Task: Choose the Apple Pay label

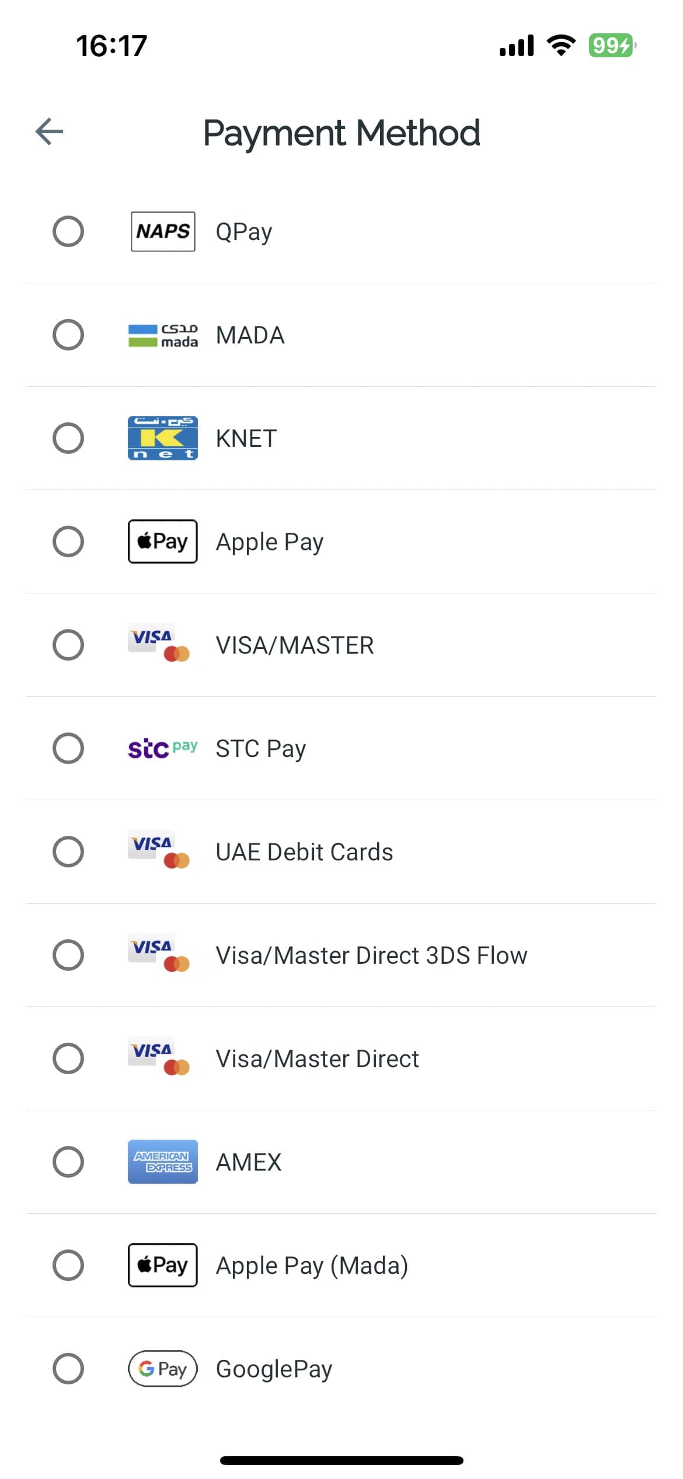Action: pyautogui.click(x=270, y=542)
